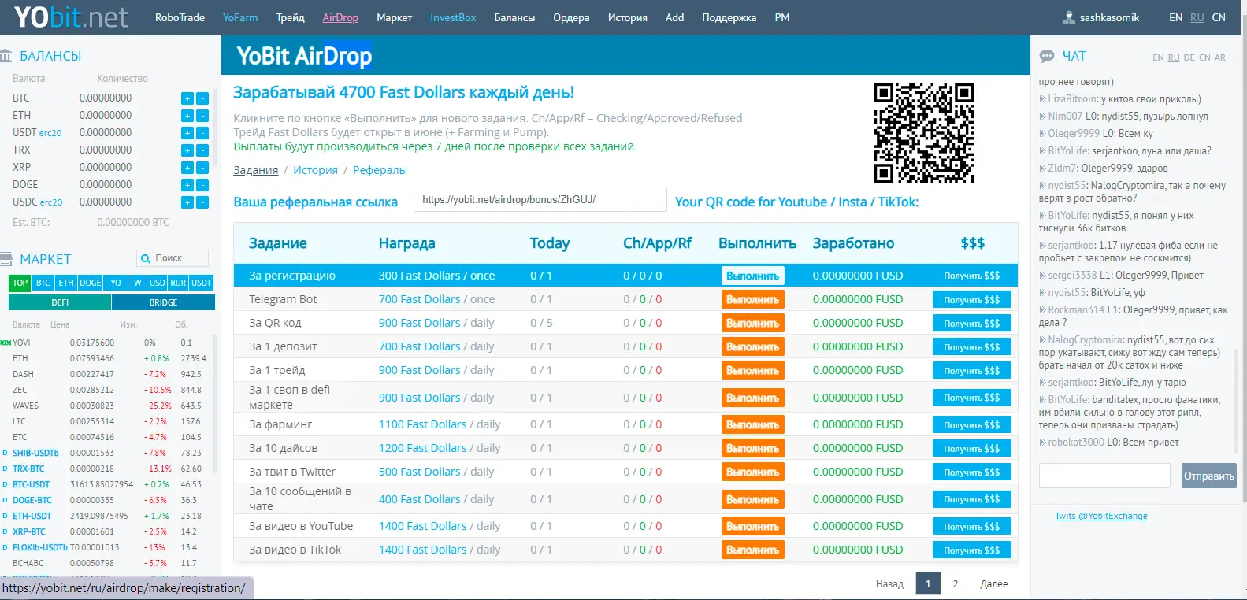Click the bank icon beside БАЛАНСЫ
Image resolution: width=1247 pixels, height=600 pixels.
(6, 56)
